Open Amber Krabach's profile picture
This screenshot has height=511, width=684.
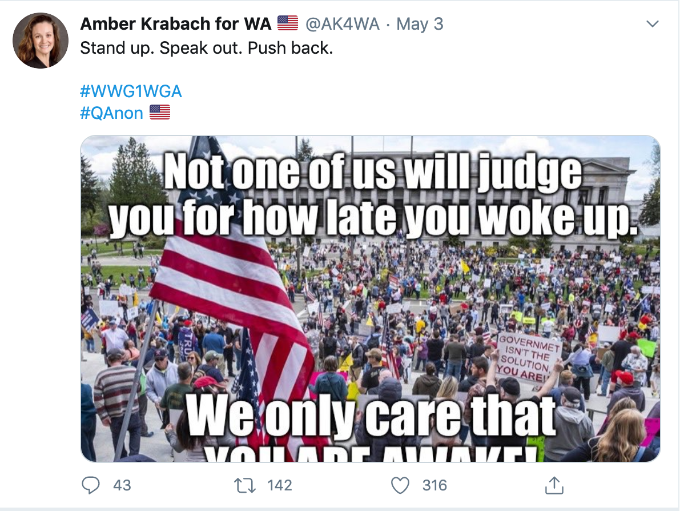coord(41,41)
